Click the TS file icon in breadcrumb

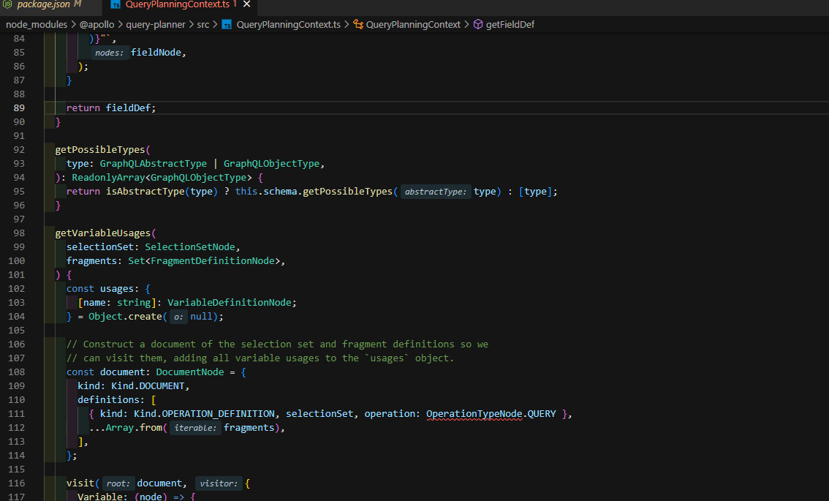click(227, 24)
